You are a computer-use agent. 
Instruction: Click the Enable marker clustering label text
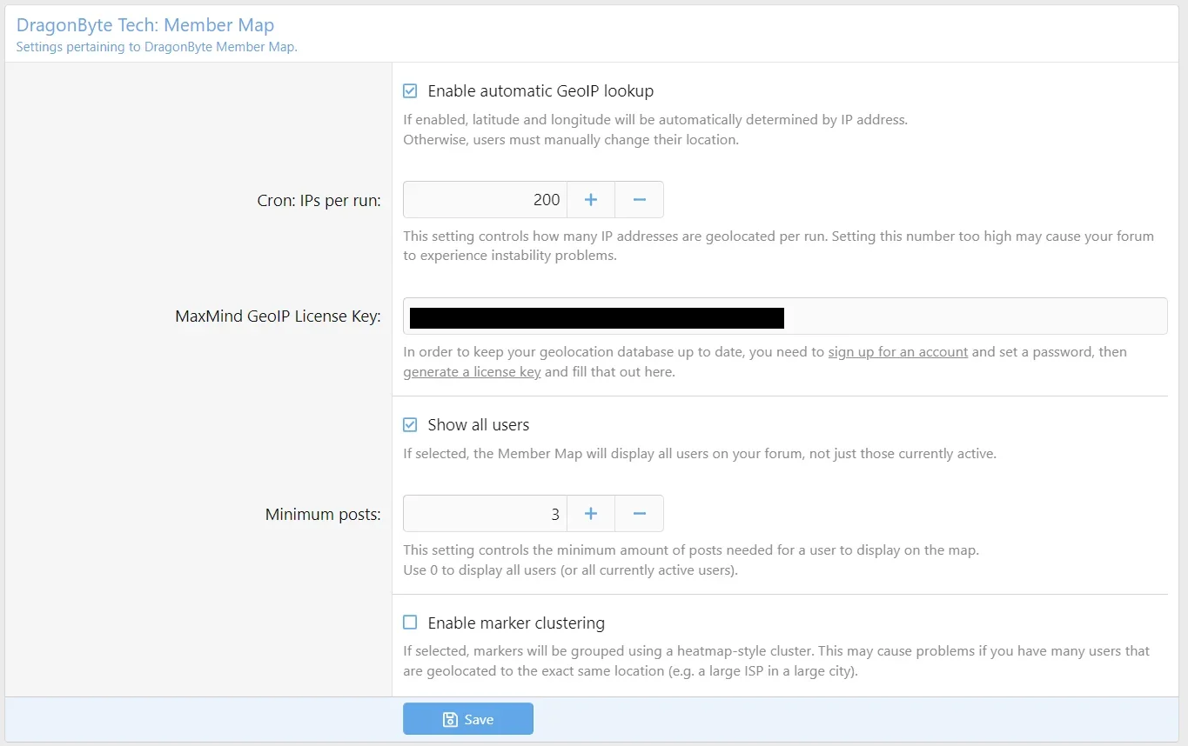point(516,623)
